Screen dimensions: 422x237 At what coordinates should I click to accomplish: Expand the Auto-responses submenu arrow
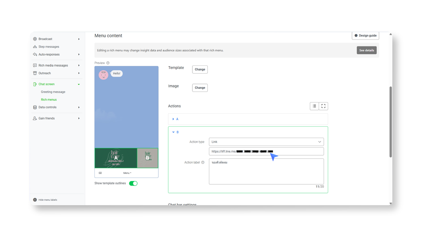point(79,54)
